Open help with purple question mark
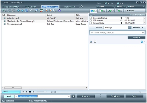147x103 pixels. [x=59, y=10]
